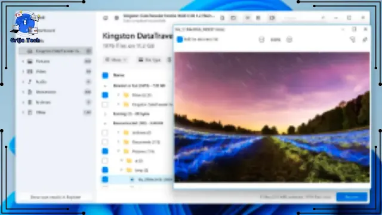Click the Other count badge in sidebar
The image size is (382, 215).
[87, 112]
